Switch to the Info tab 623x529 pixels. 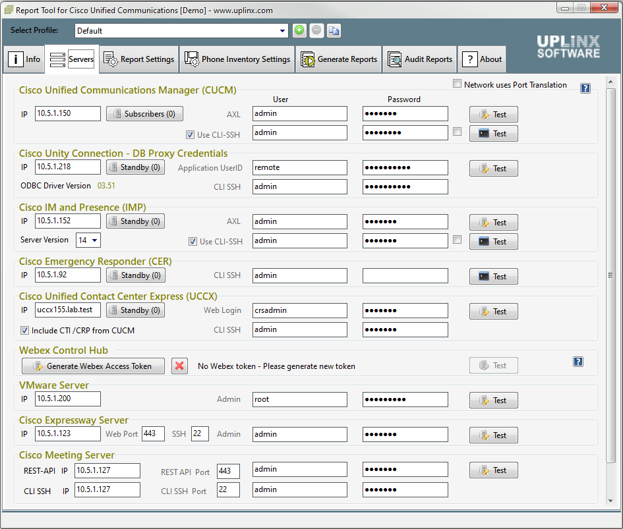pos(24,59)
